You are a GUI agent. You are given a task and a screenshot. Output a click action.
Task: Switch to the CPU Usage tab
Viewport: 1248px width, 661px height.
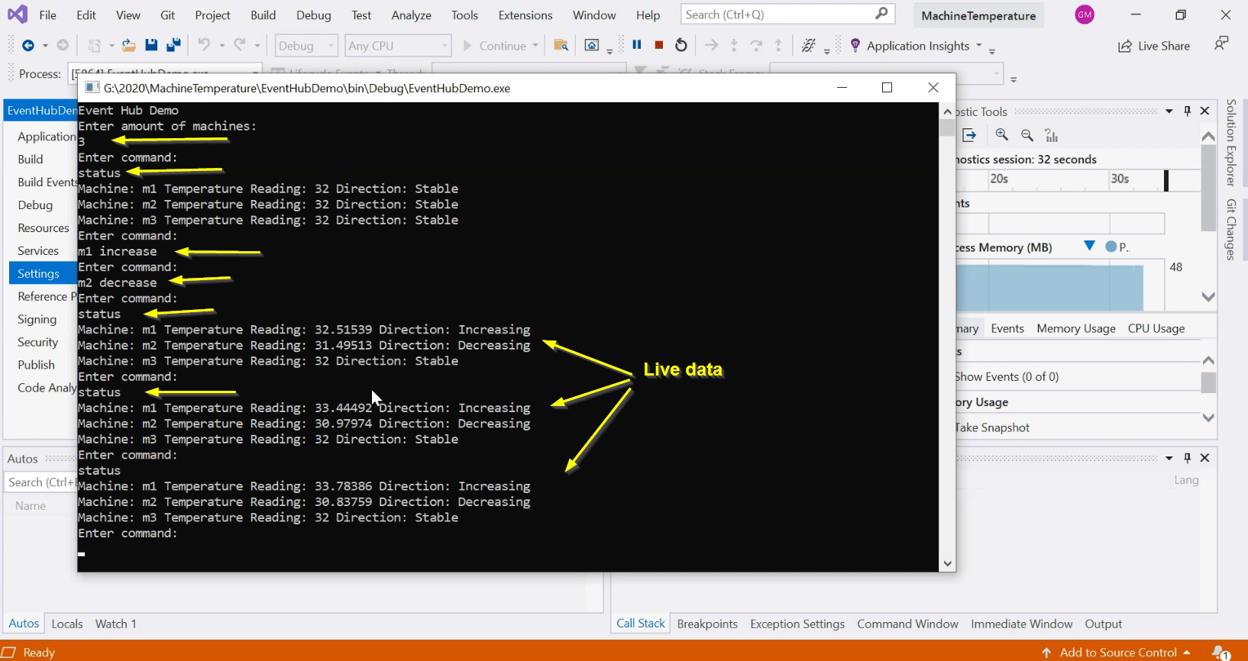coord(1156,328)
